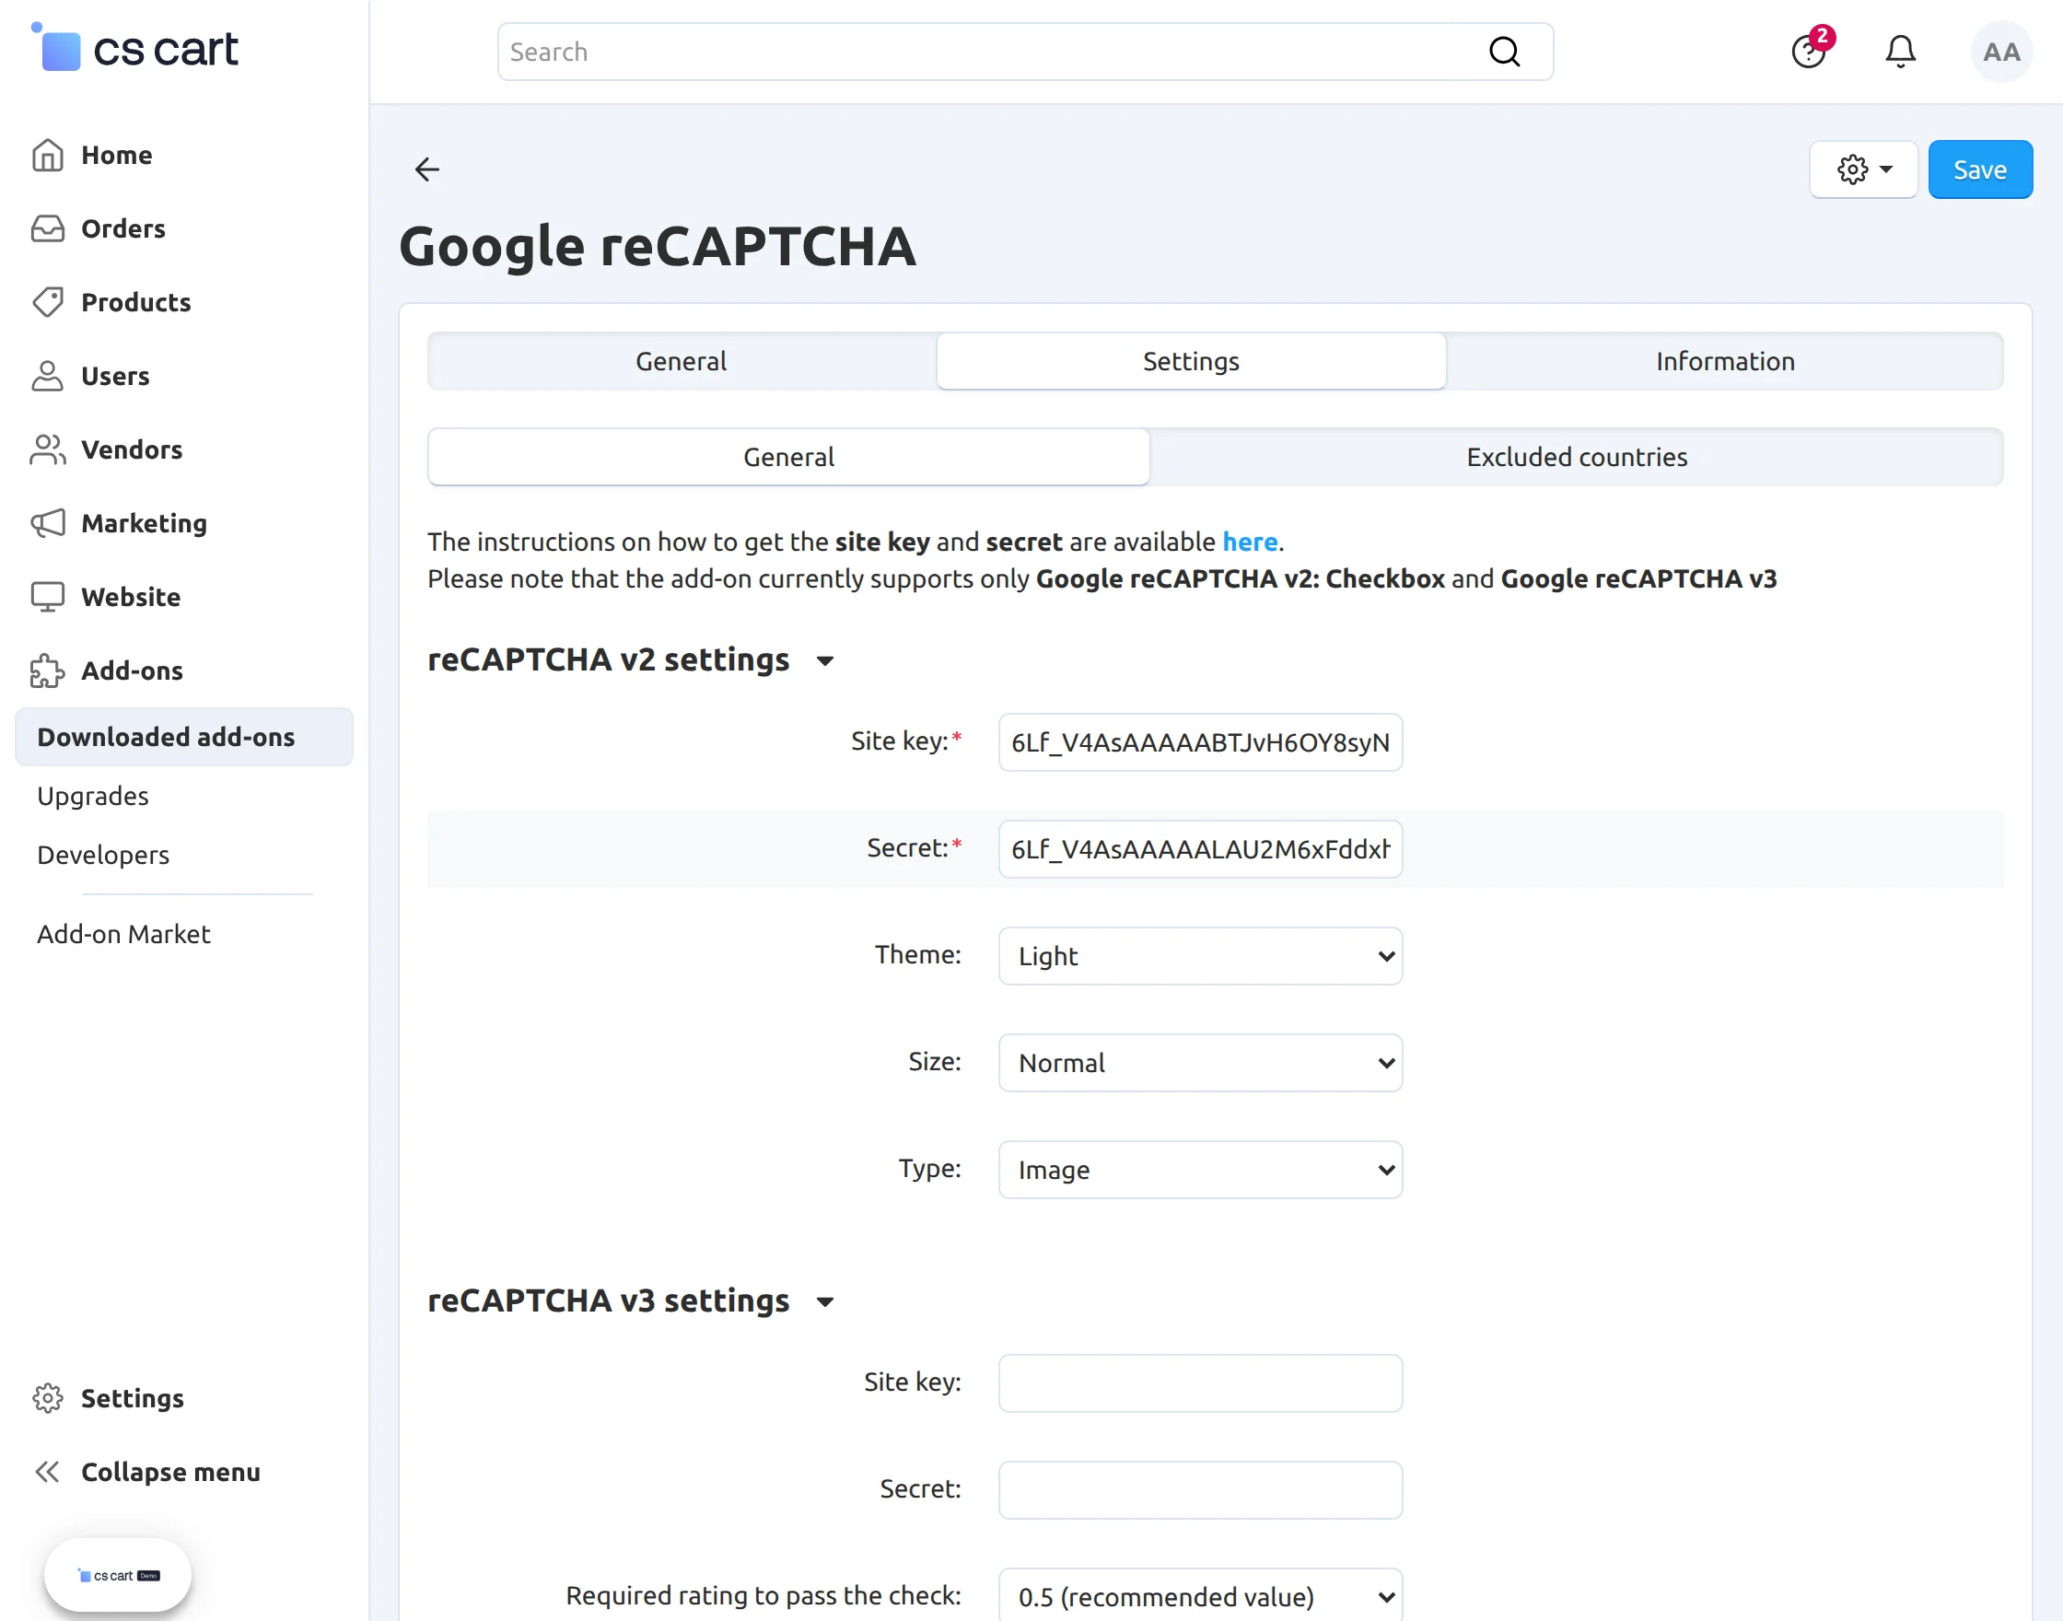Open the Developers menu item
The width and height of the screenshot is (2063, 1621).
click(102, 854)
